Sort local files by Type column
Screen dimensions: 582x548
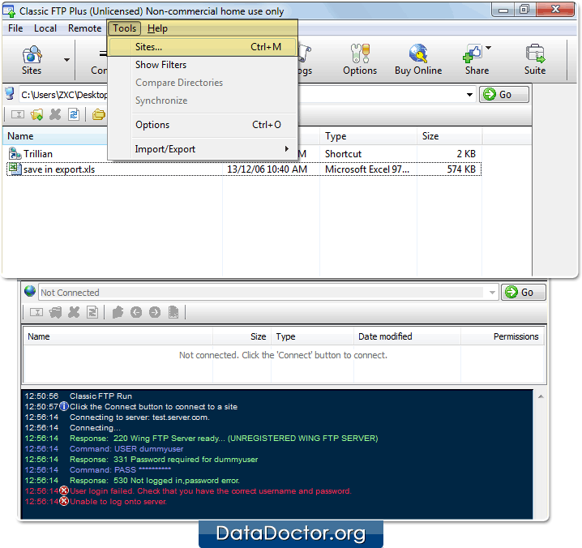(368, 136)
